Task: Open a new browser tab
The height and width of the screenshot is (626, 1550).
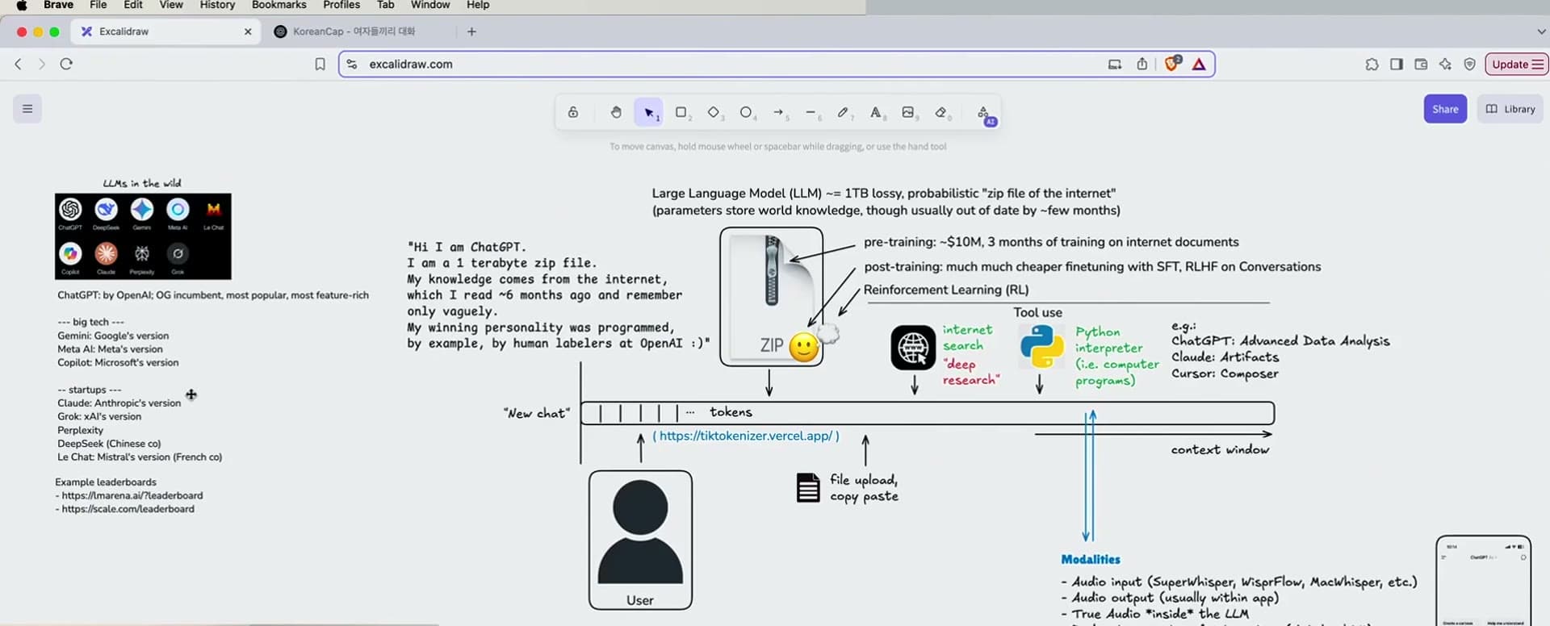Action: click(472, 31)
